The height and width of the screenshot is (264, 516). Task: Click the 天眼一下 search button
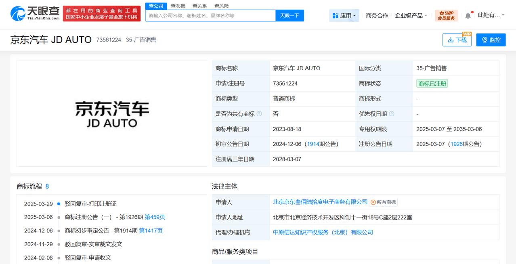click(289, 15)
